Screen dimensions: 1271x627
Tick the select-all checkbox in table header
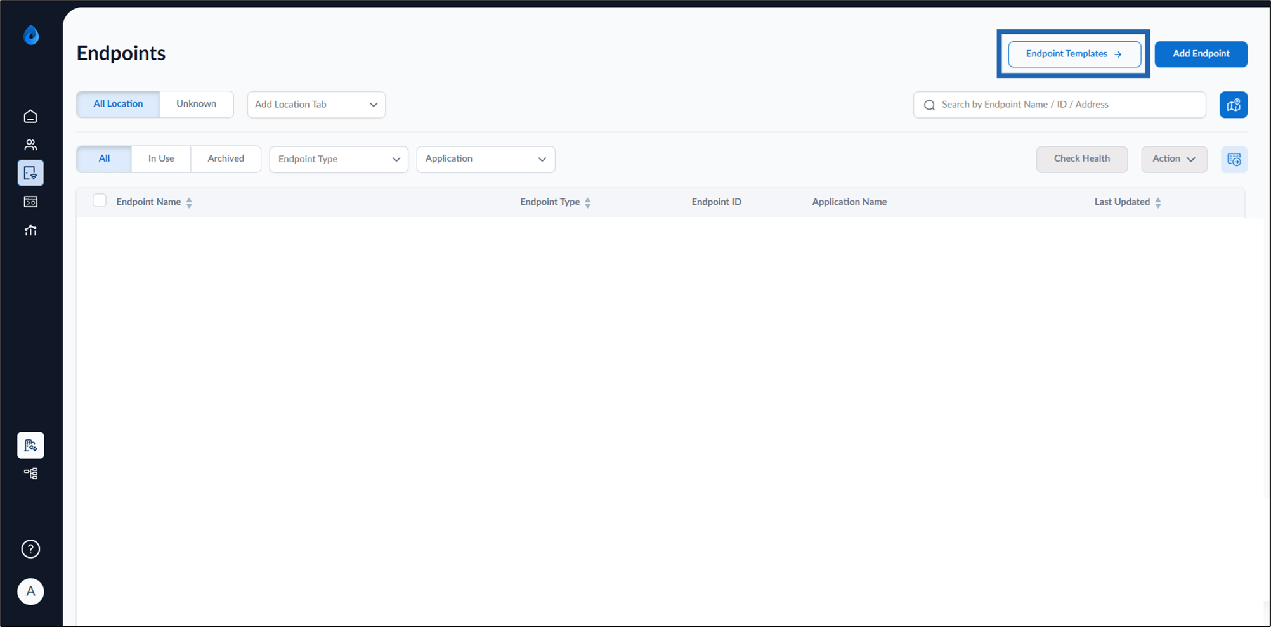tap(100, 201)
